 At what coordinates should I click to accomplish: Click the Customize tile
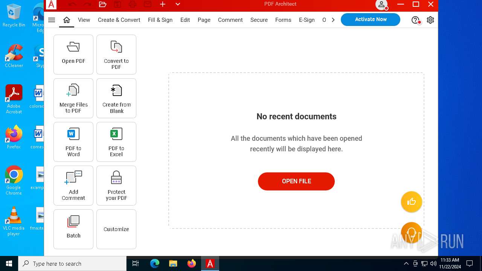coord(116,229)
